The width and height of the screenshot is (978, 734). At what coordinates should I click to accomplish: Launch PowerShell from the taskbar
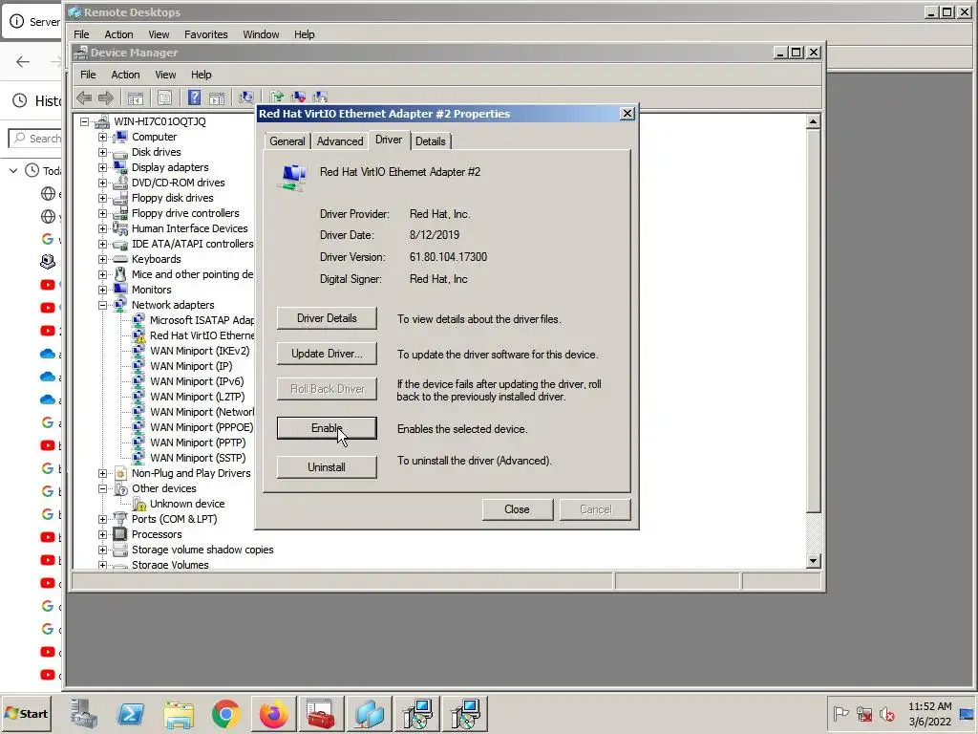[x=131, y=714]
